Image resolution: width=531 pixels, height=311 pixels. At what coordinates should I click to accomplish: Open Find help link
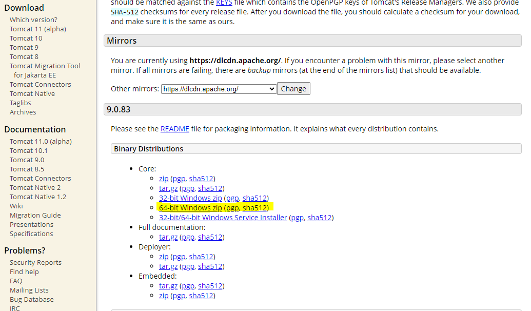[24, 271]
